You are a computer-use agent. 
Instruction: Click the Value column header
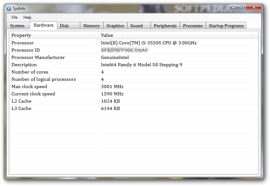[x=175, y=35]
